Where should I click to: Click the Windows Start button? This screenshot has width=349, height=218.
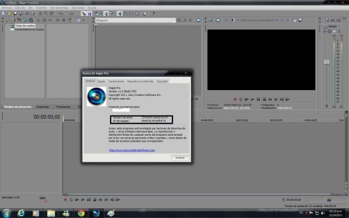point(7,213)
